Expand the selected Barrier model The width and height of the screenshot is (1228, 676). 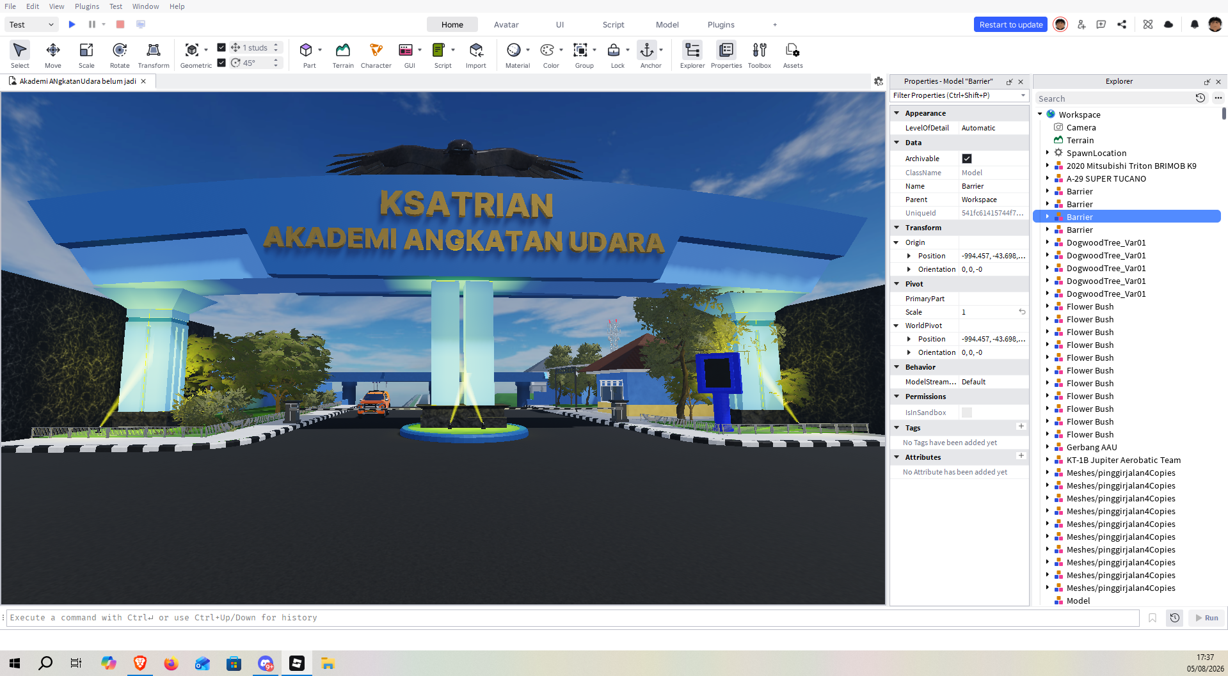(x=1048, y=217)
